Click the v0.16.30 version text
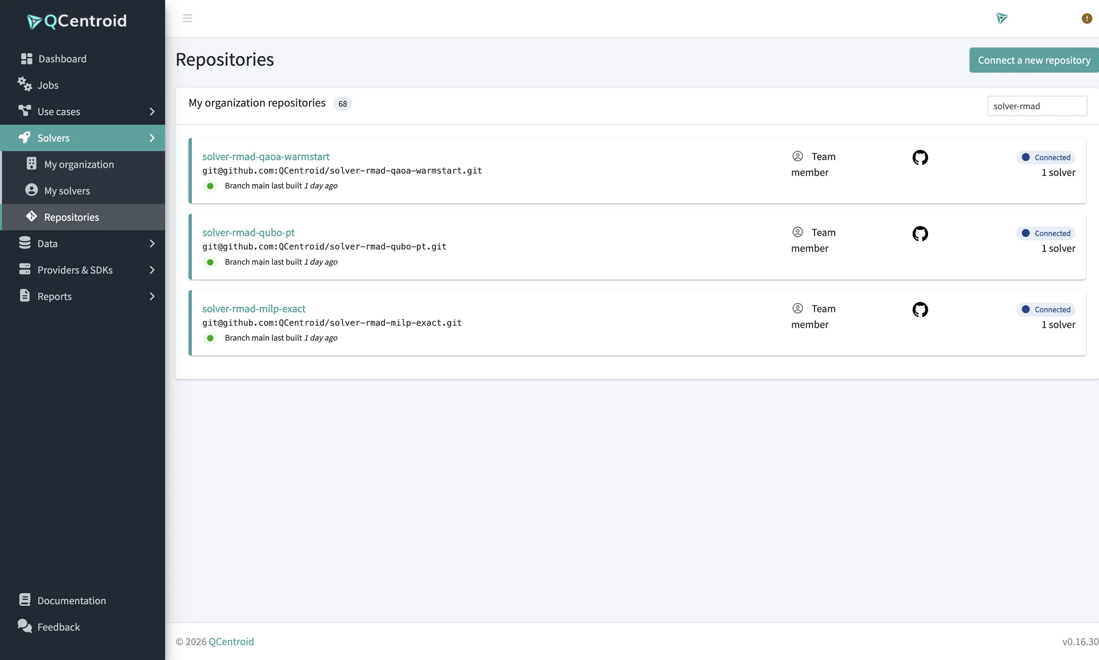Screen dimensions: 1099x660 (x=1080, y=641)
